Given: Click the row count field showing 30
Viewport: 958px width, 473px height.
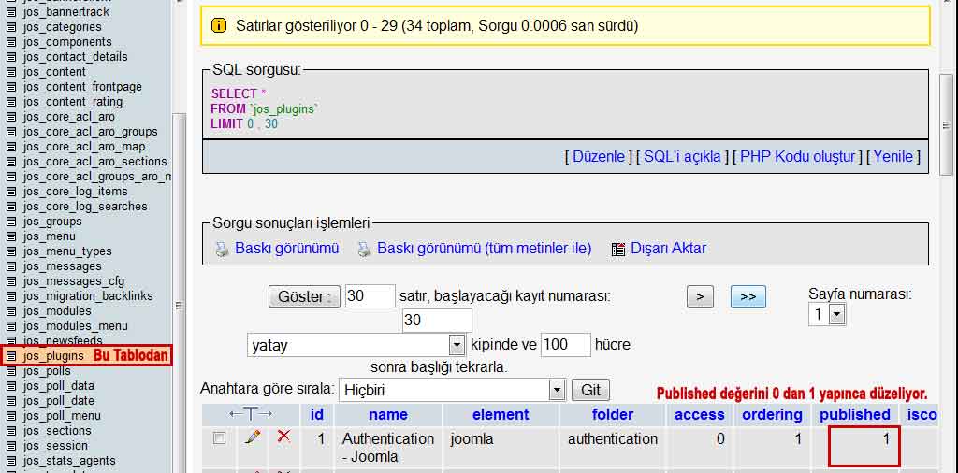Looking at the screenshot, I should point(370,296).
